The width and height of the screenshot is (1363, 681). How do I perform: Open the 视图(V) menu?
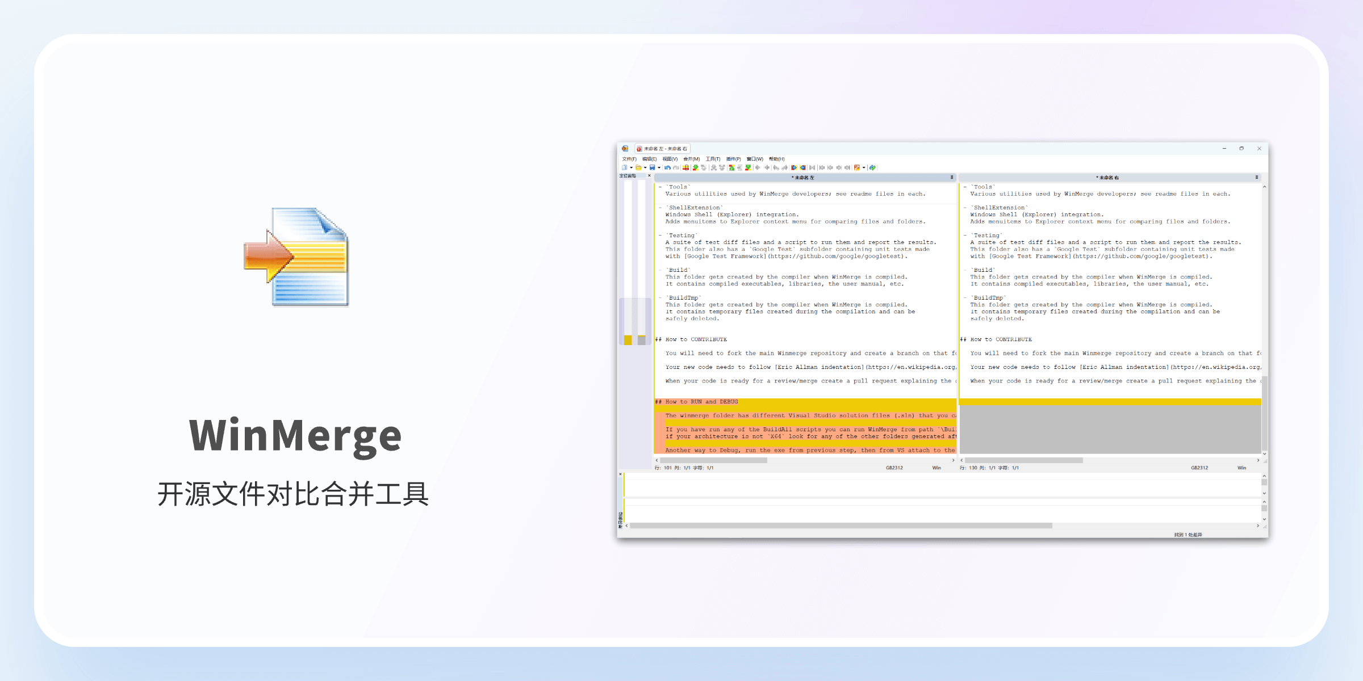[670, 159]
